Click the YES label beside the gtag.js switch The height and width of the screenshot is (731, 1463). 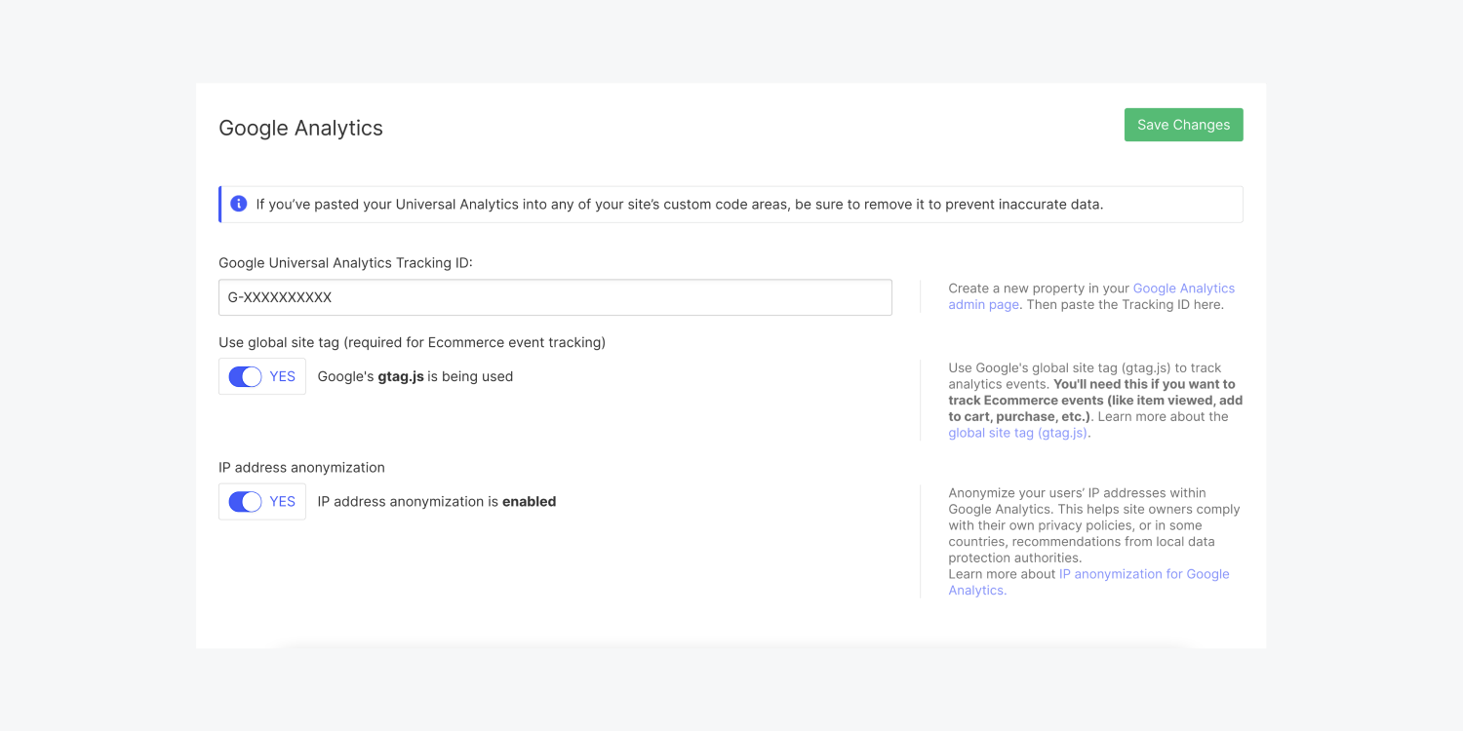click(282, 376)
